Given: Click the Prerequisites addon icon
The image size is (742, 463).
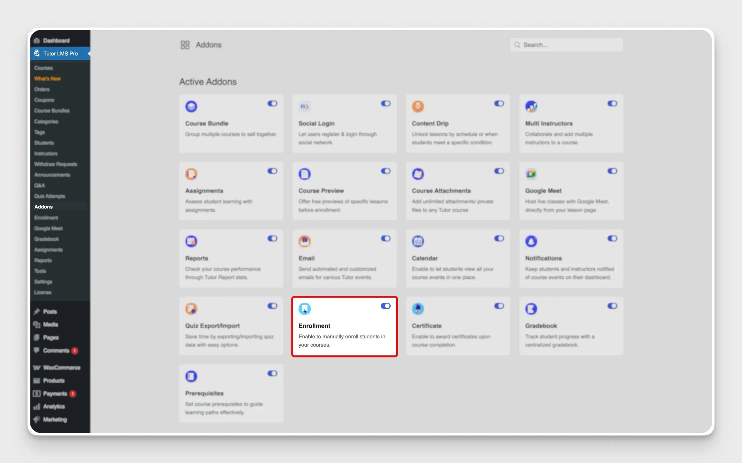Looking at the screenshot, I should (x=191, y=376).
